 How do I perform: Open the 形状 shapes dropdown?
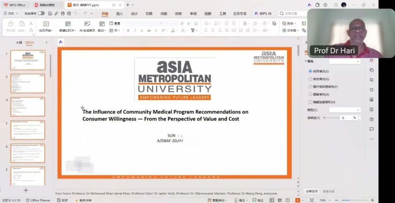[x=289, y=23]
